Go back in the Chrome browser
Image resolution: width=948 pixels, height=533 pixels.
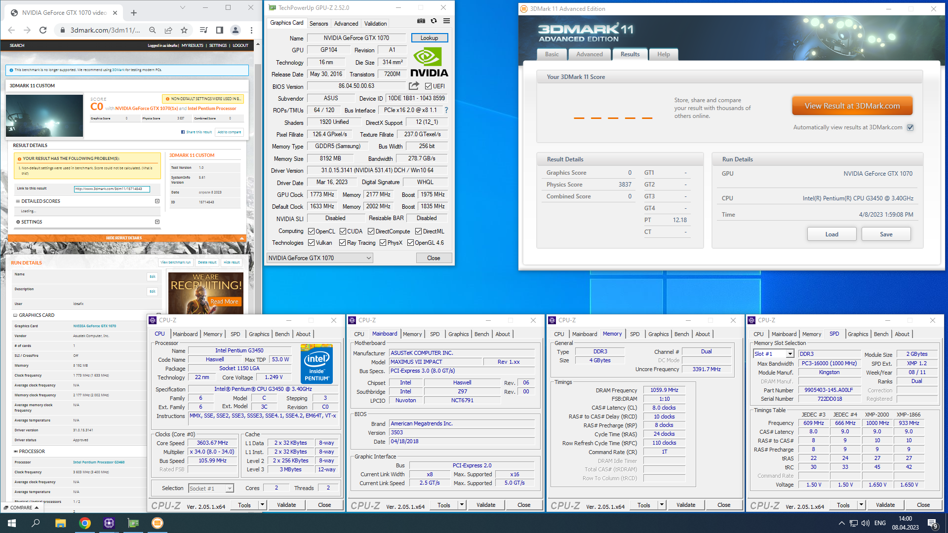pyautogui.click(x=11, y=30)
